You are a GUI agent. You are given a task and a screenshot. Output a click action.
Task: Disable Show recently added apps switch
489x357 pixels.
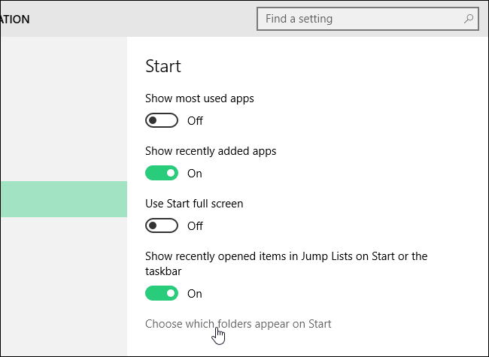tap(162, 173)
